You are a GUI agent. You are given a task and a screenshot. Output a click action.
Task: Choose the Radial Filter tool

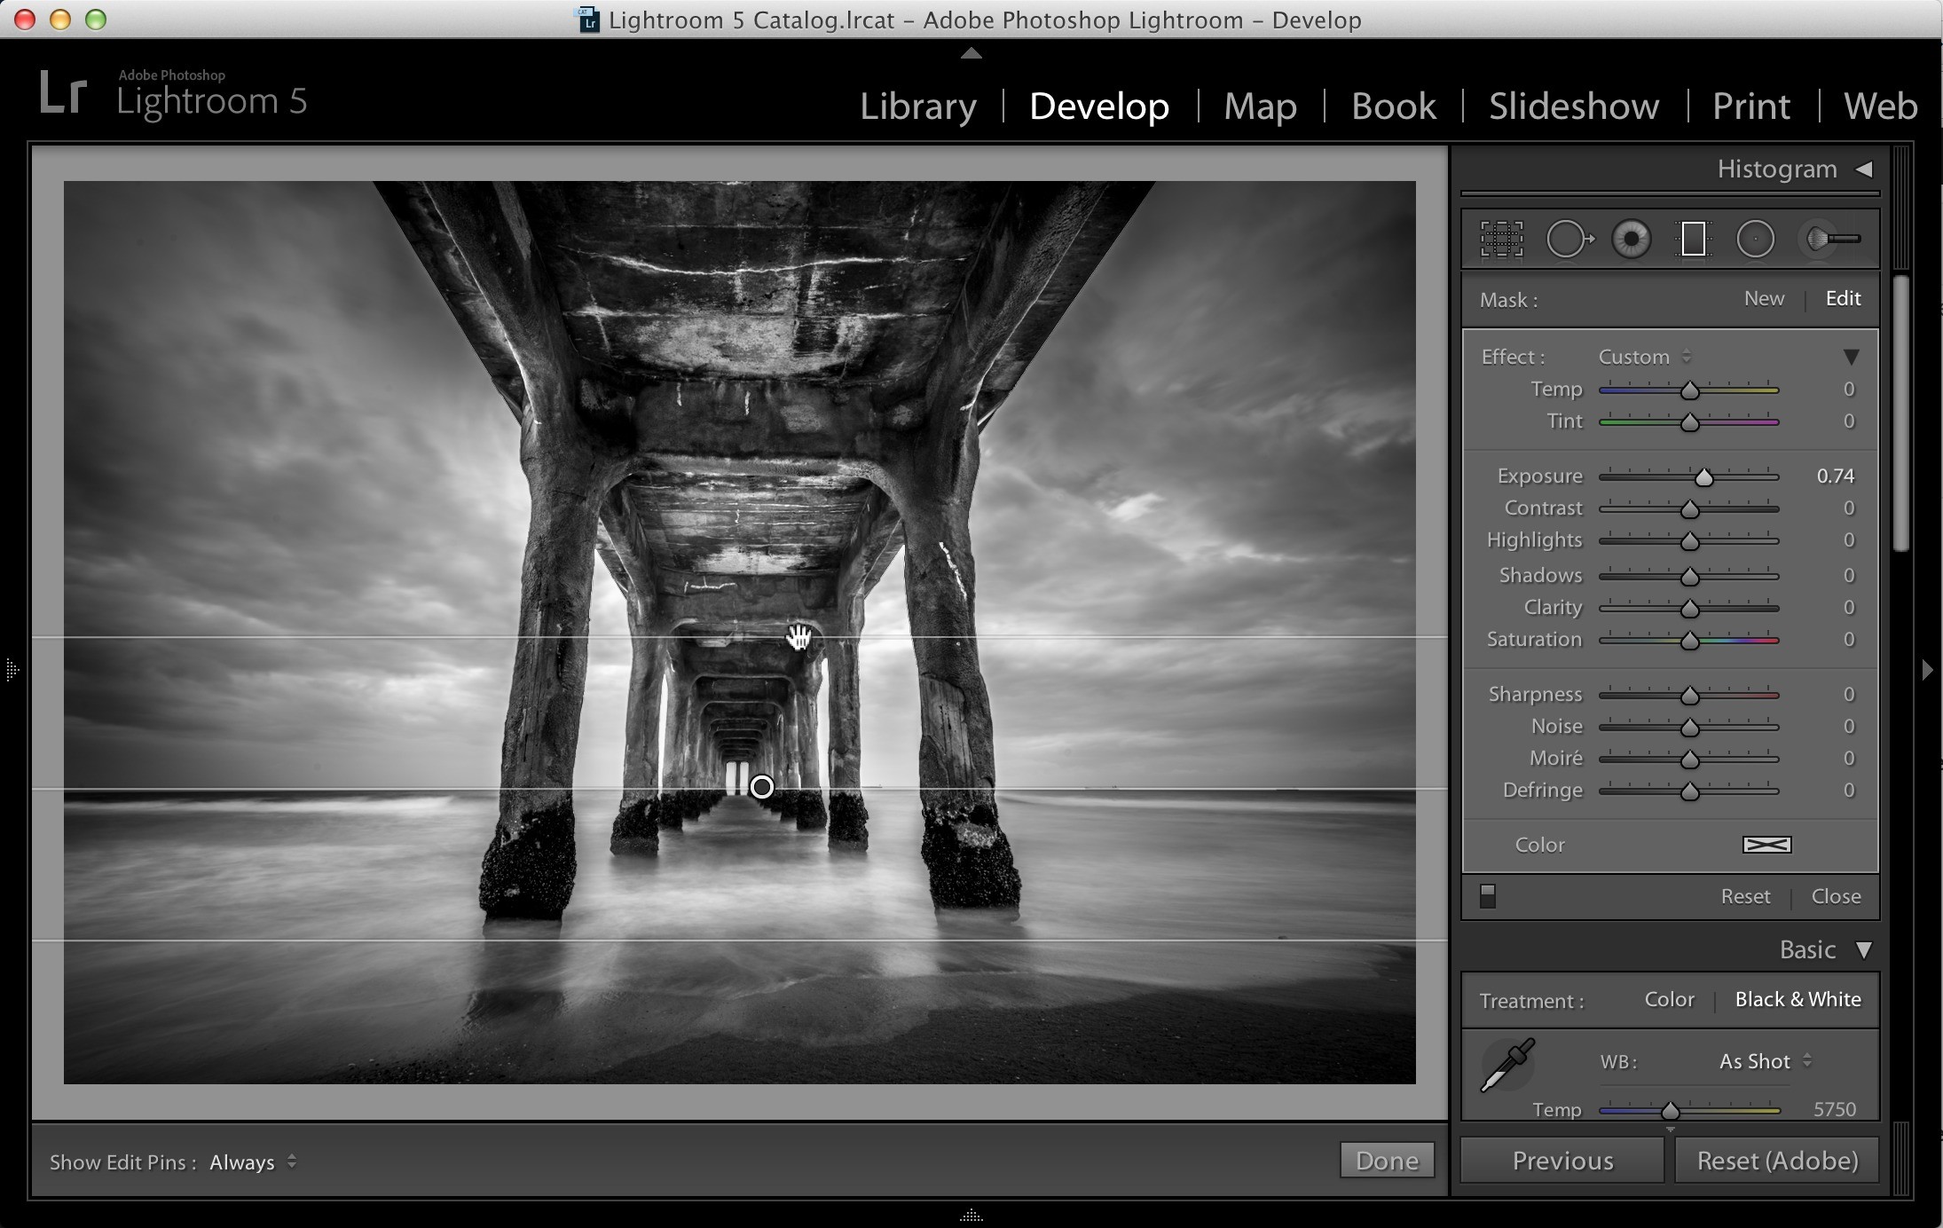(1755, 240)
